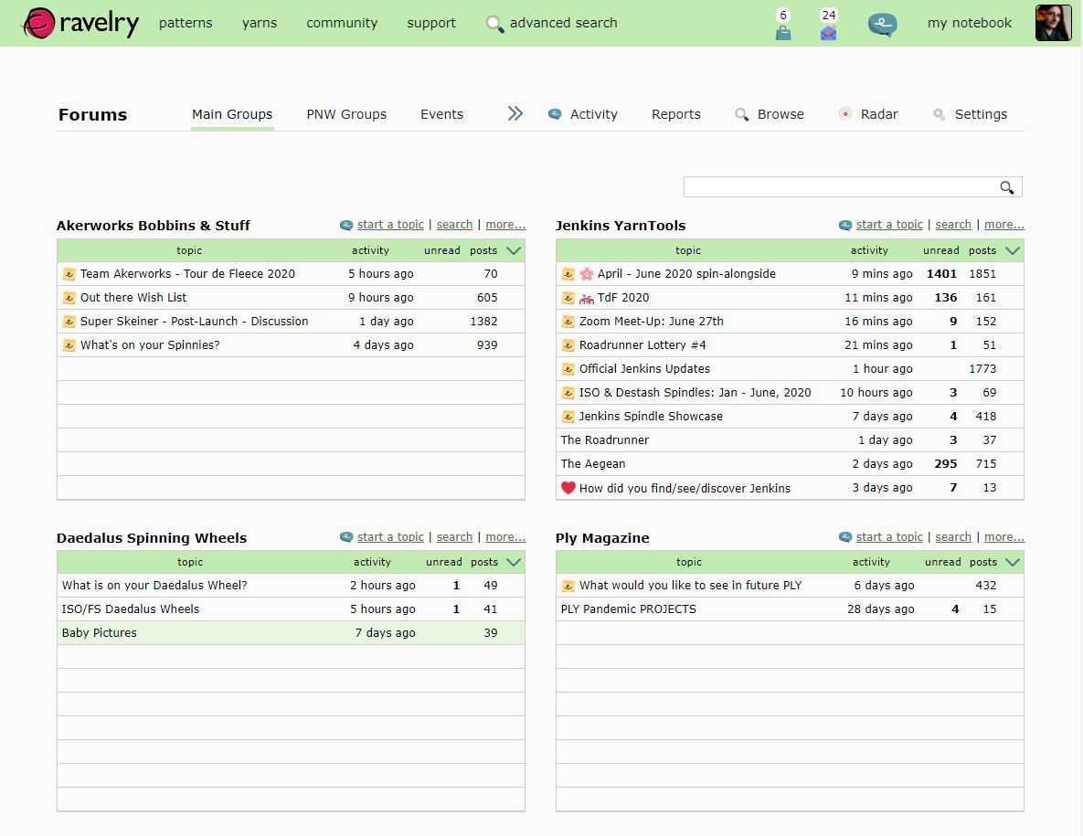Open the Baby Pictures topic
Viewport: 1083px width, 836px height.
point(100,632)
